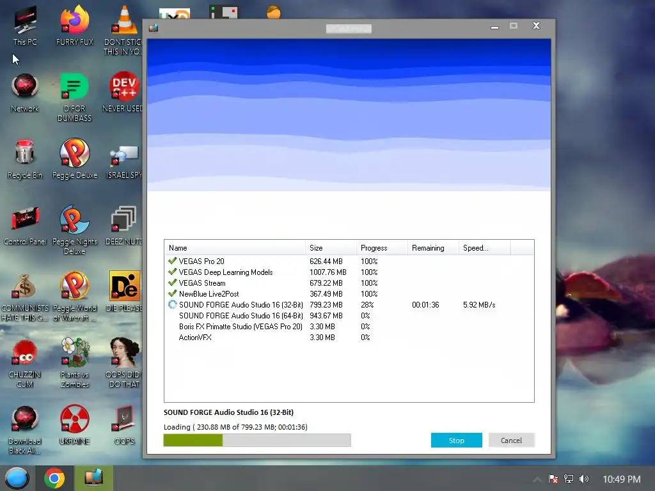Select Boris FX Primatte Studio row
655x491 pixels.
point(349,327)
